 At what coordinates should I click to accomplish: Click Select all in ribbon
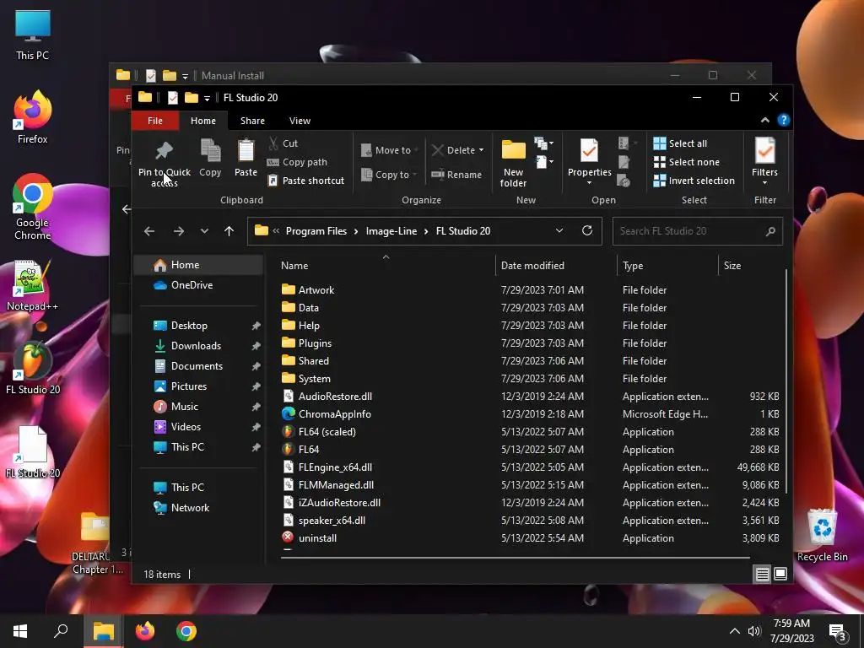[x=680, y=143]
